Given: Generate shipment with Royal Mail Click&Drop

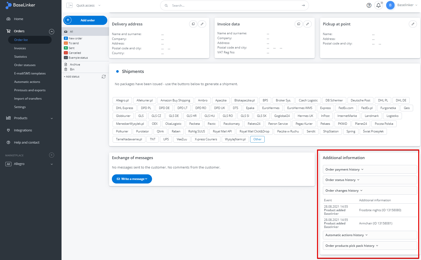Looking at the screenshot, I should pyautogui.click(x=254, y=131).
